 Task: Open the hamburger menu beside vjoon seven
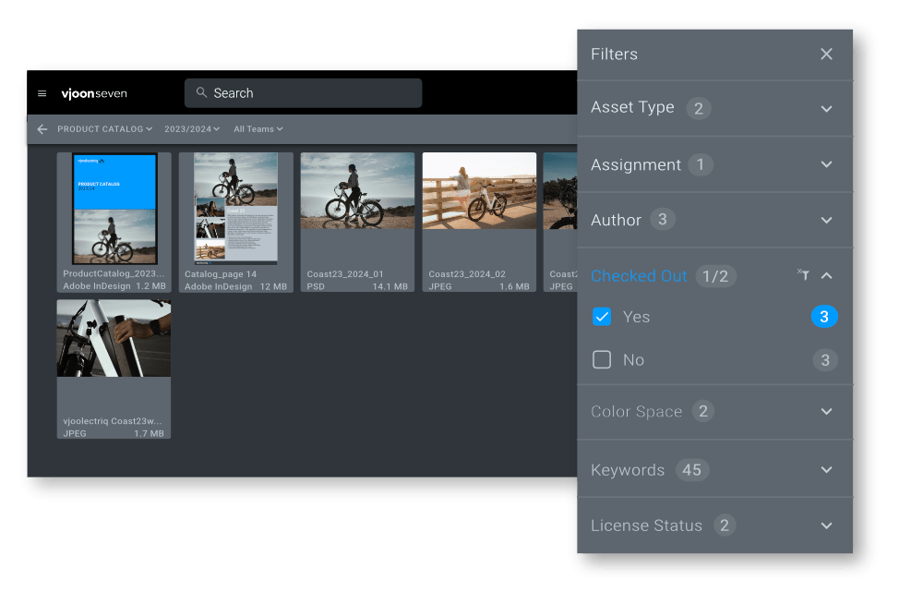click(x=42, y=93)
